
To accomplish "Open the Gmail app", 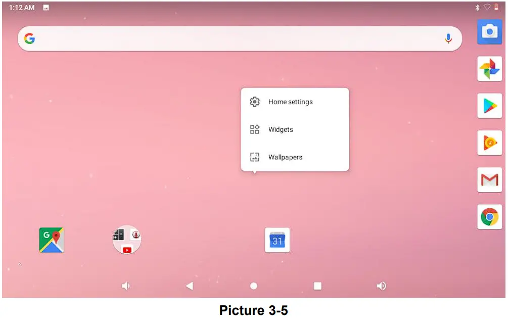I will (489, 180).
